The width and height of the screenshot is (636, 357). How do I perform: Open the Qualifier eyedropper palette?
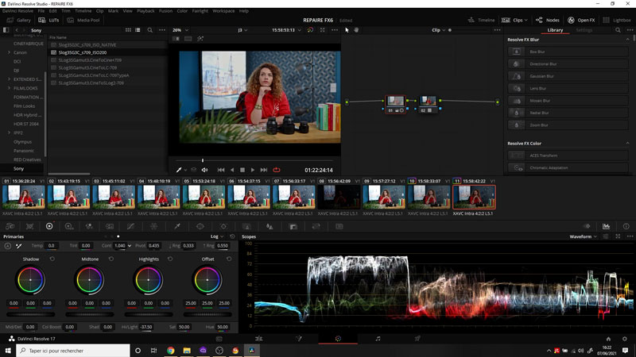click(177, 227)
